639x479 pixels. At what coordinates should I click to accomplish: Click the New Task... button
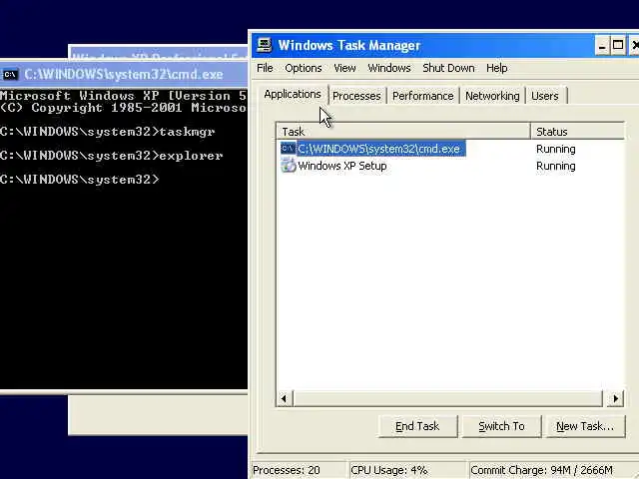pyautogui.click(x=585, y=426)
